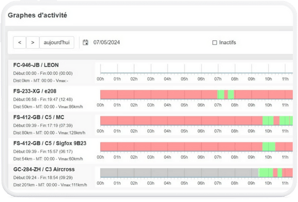This screenshot has height=202, width=298.
Task: Click green segment at 10h in Sigfox 9B23 timeline
Action: pos(269,147)
